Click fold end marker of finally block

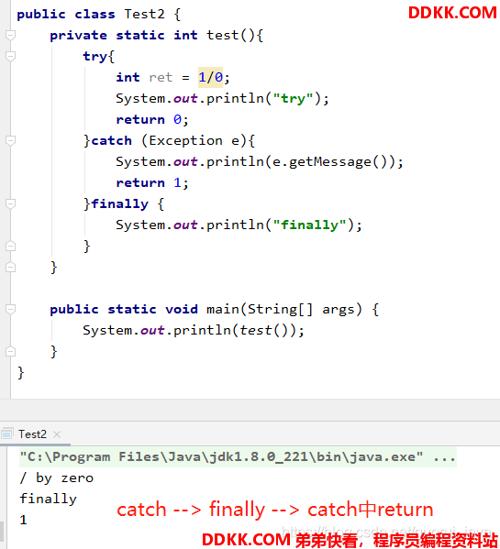coord(10,247)
